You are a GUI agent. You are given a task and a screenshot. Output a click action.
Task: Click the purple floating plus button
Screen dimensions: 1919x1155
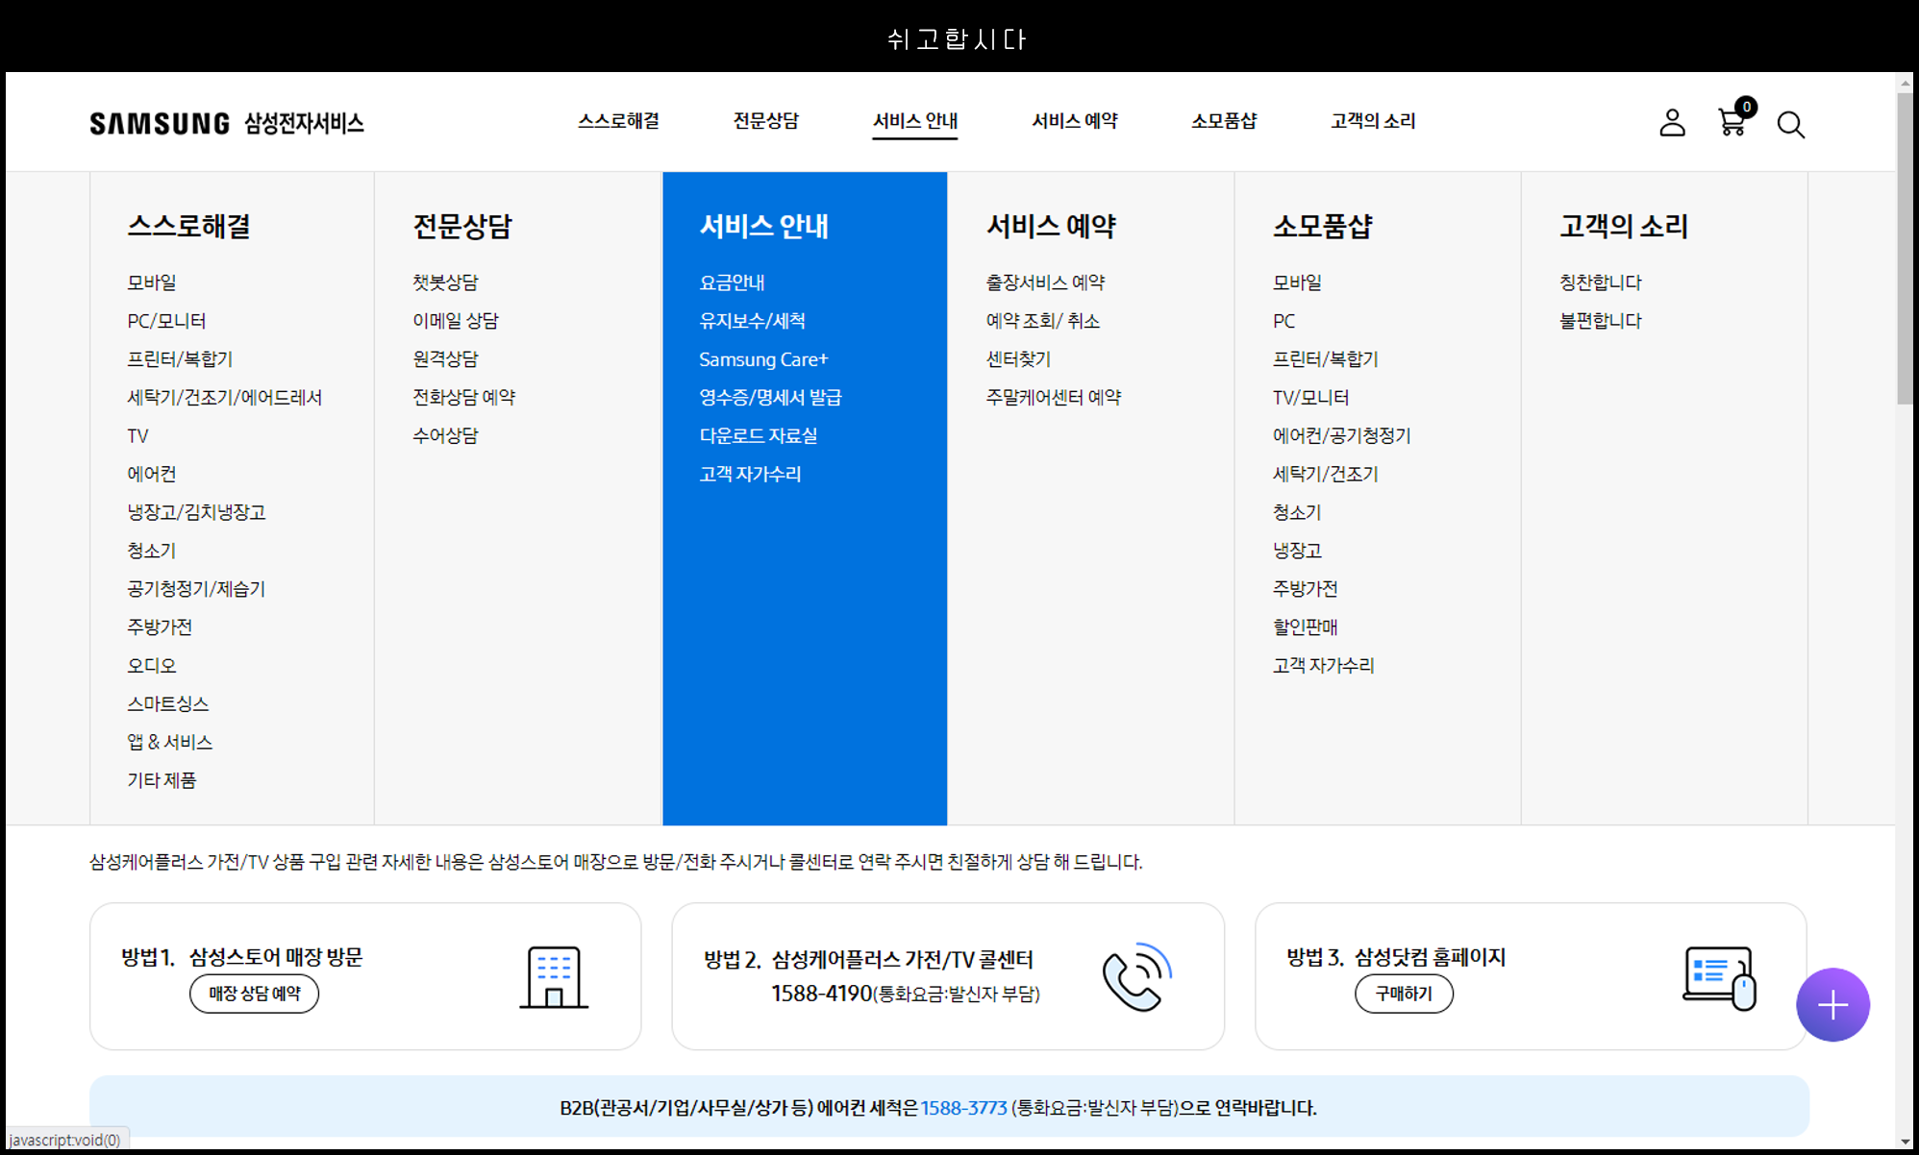point(1832,1005)
